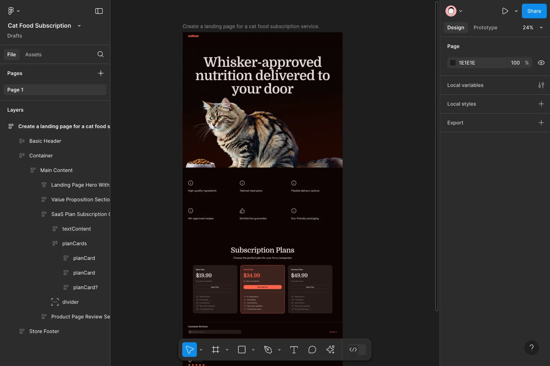Search layers with the magnifier icon

[x=101, y=54]
